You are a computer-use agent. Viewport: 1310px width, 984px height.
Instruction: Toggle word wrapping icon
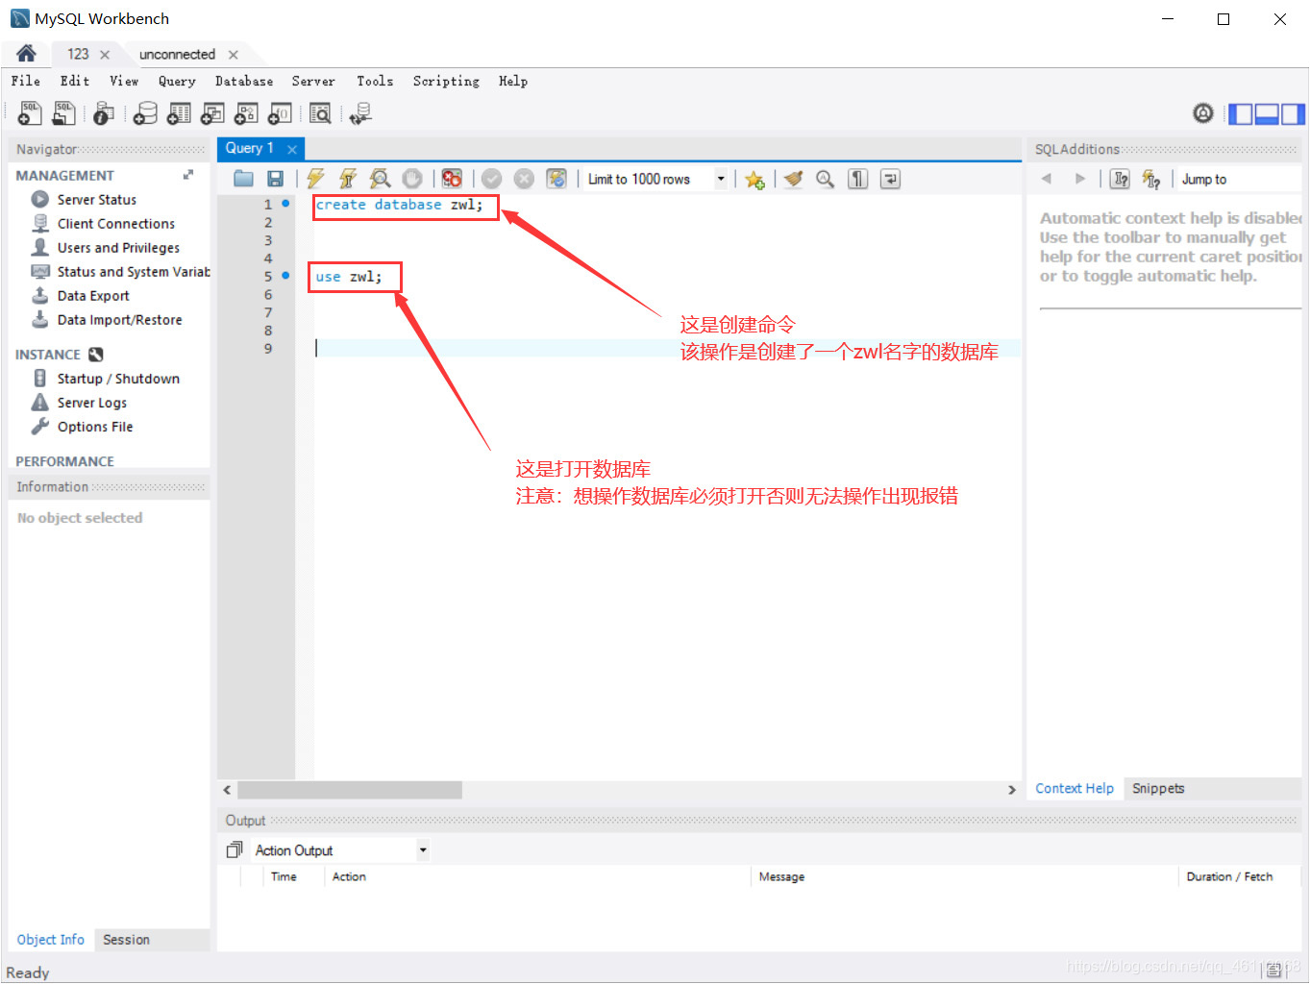(891, 179)
